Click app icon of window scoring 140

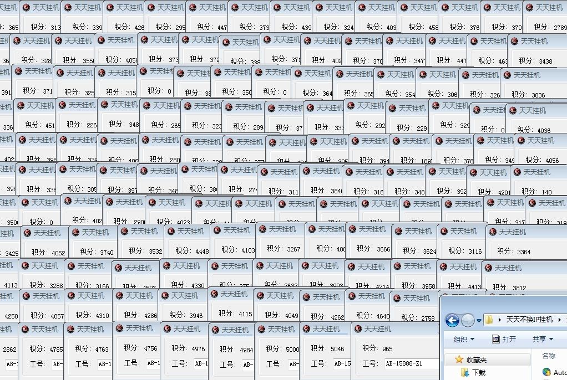point(518,172)
